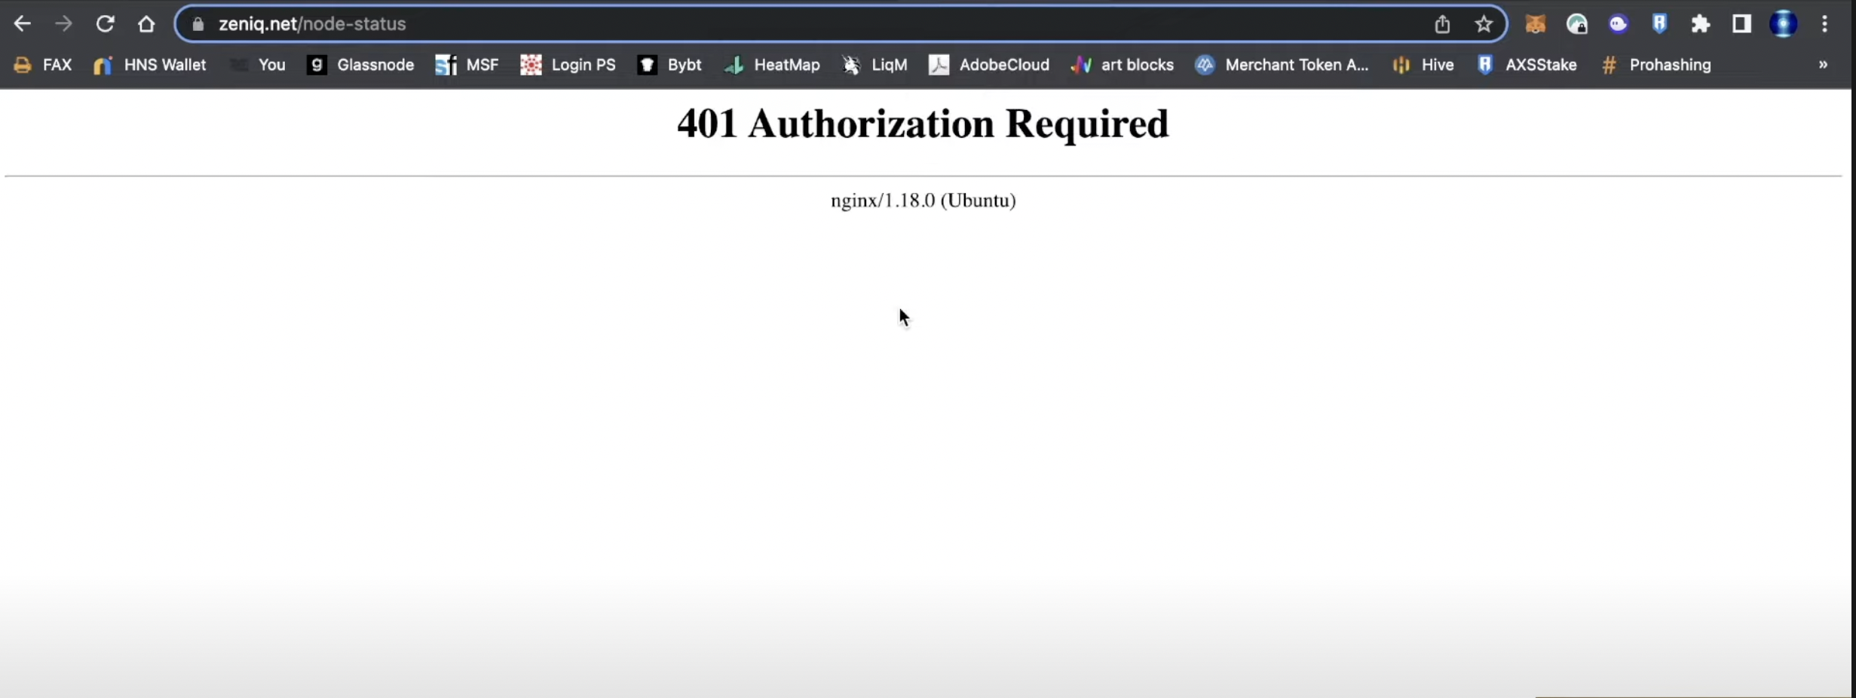Open the FAX bookmark

[43, 65]
